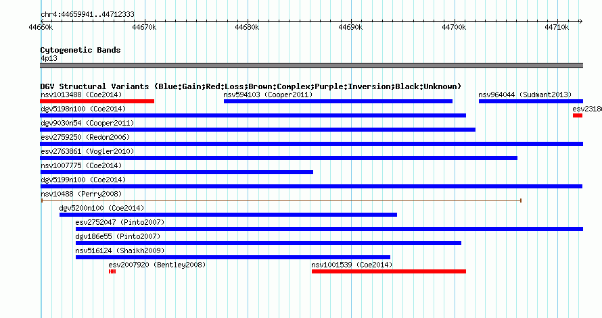The image size is (602, 318).
Task: Click the chr4:44659941..44712333 coordinate label
Action: (87, 15)
